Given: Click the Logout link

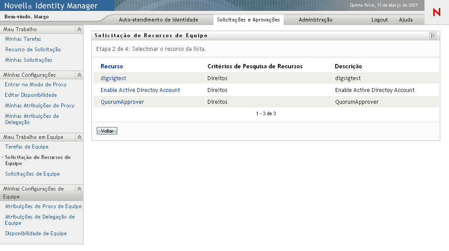Looking at the screenshot, I should point(379,20).
